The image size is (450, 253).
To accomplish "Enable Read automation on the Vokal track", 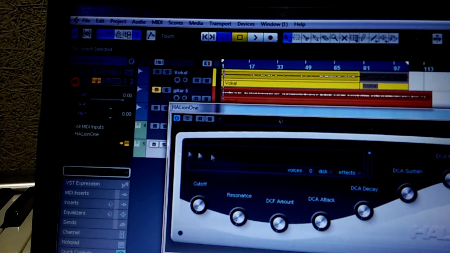I will point(197,80).
